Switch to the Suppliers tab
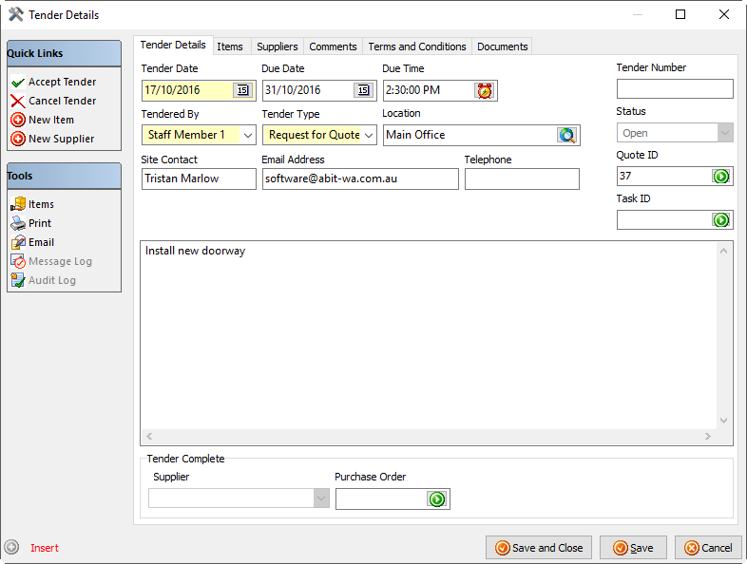This screenshot has width=747, height=564. click(x=278, y=47)
